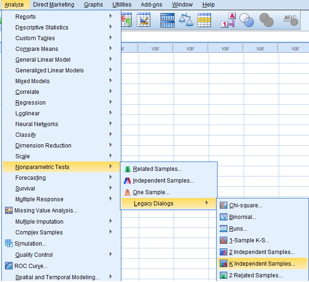Open the Window menu
This screenshot has height=282, width=309.
click(x=183, y=5)
